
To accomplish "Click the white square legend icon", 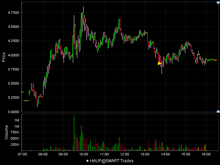I will click(x=88, y=161).
